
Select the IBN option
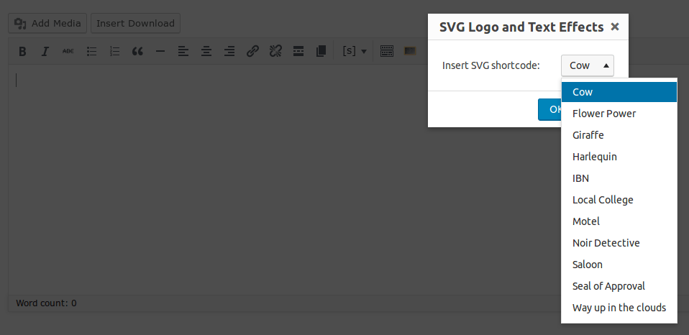(619, 178)
